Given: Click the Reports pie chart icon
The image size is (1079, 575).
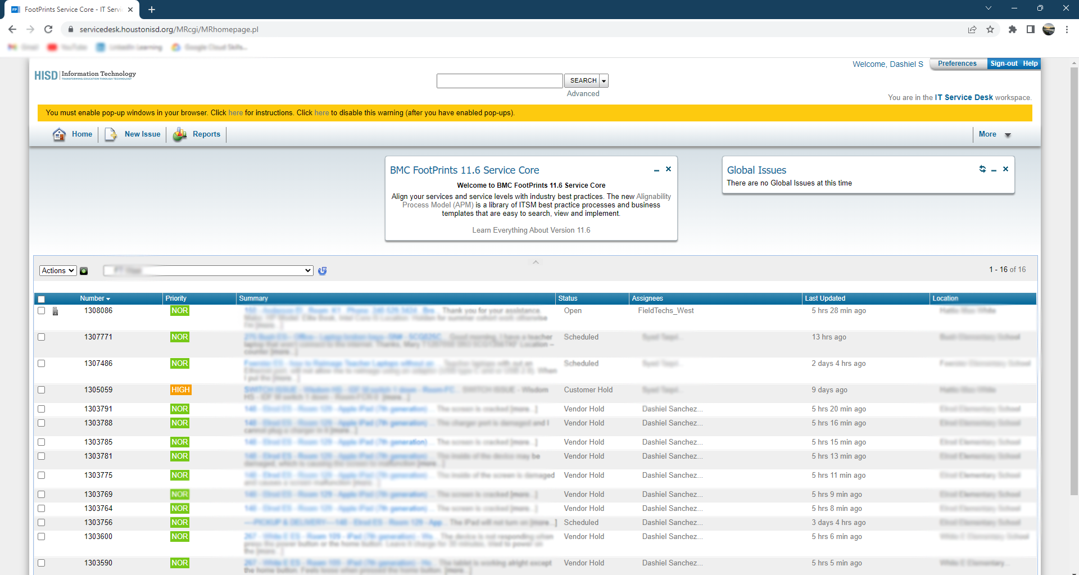Looking at the screenshot, I should pos(180,134).
